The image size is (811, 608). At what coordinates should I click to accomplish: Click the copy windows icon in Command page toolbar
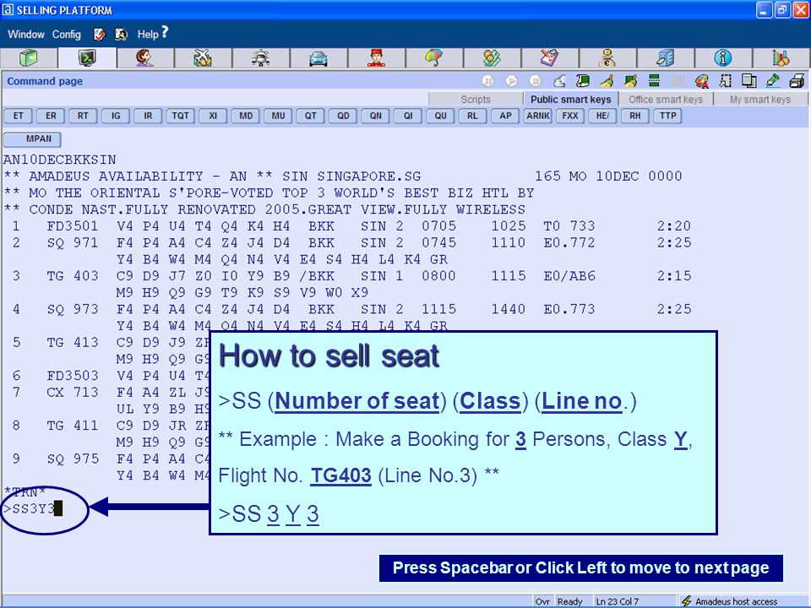(x=748, y=81)
